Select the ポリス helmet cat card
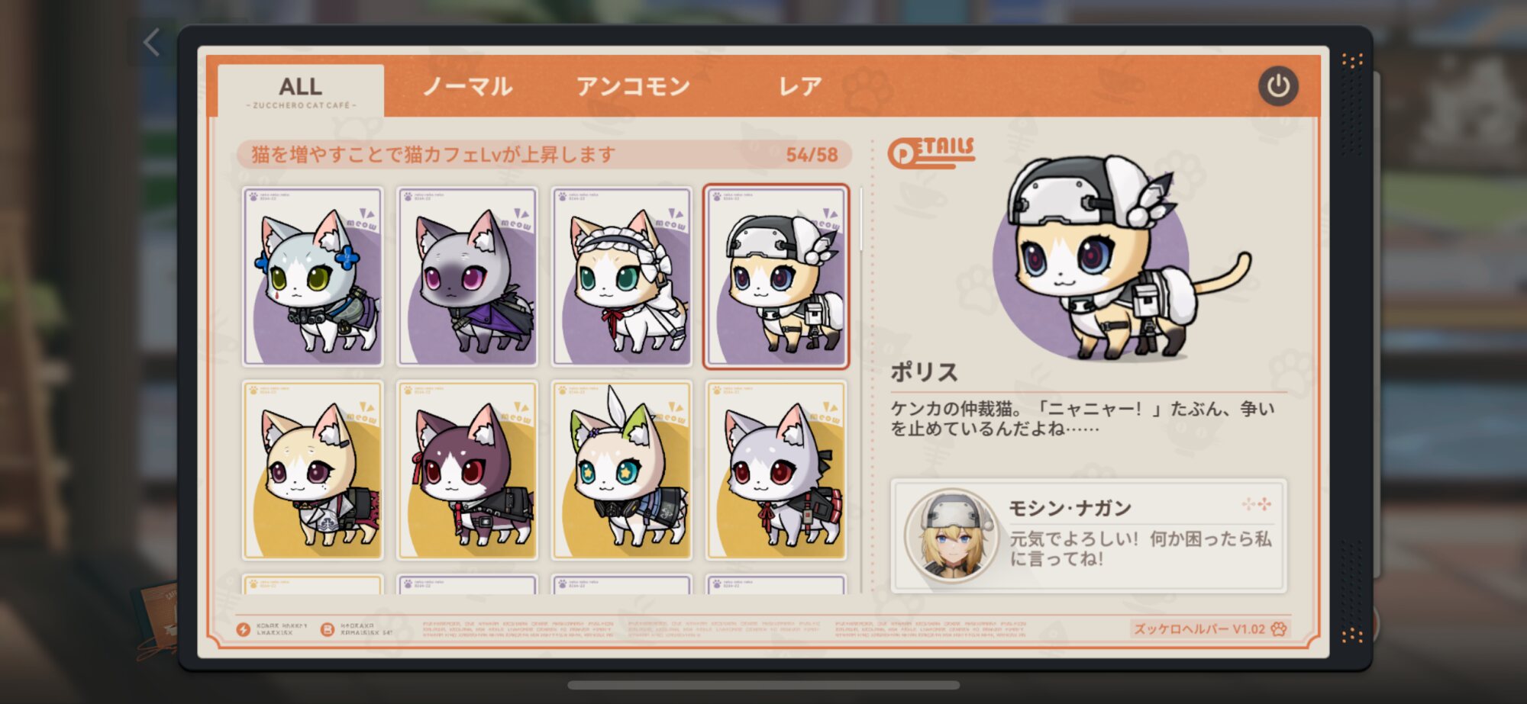The image size is (1527, 704). [776, 277]
